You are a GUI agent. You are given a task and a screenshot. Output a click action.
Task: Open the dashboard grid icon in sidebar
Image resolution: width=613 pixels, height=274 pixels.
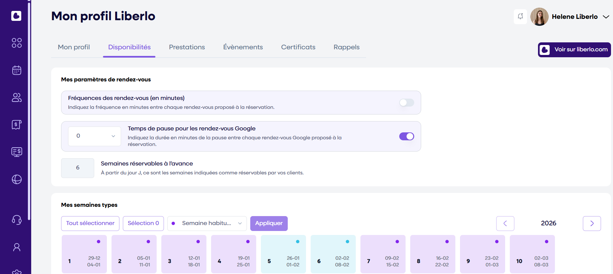[x=17, y=43]
